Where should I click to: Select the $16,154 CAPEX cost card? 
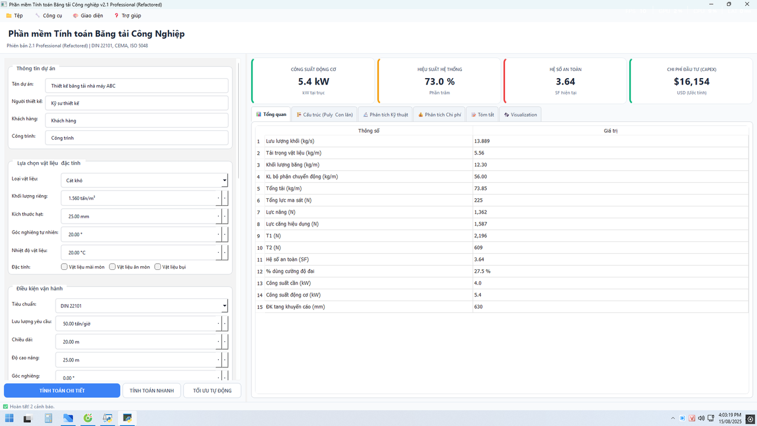pos(691,80)
